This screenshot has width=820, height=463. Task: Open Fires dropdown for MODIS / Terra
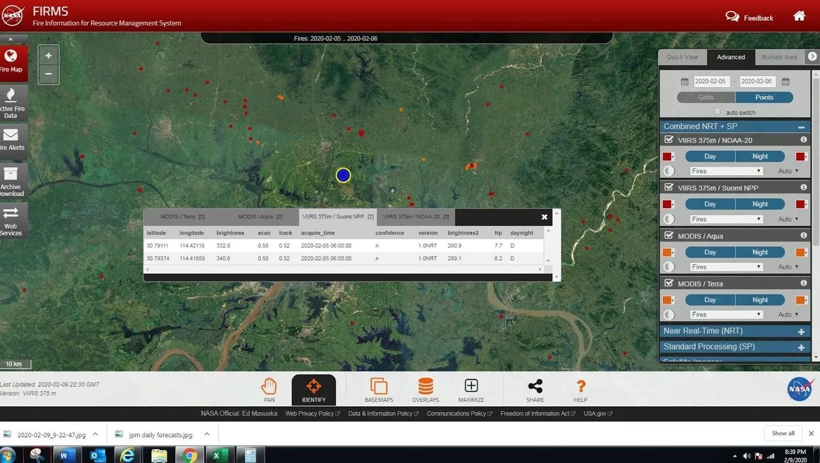[x=726, y=315]
